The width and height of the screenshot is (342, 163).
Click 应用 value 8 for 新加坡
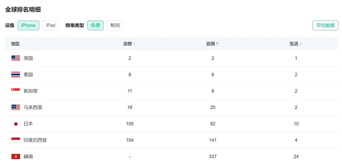213,91
